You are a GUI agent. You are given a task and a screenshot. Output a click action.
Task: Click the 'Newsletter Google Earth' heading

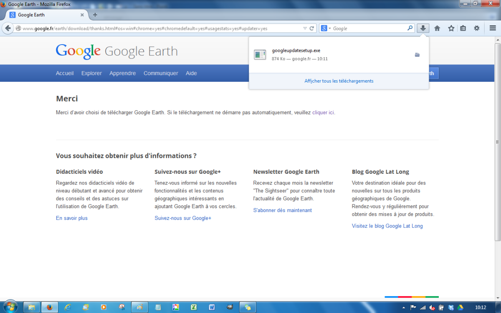coord(286,172)
